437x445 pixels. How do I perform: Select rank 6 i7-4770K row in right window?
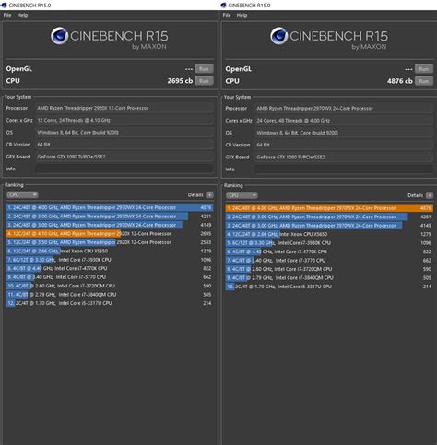[x=329, y=252]
